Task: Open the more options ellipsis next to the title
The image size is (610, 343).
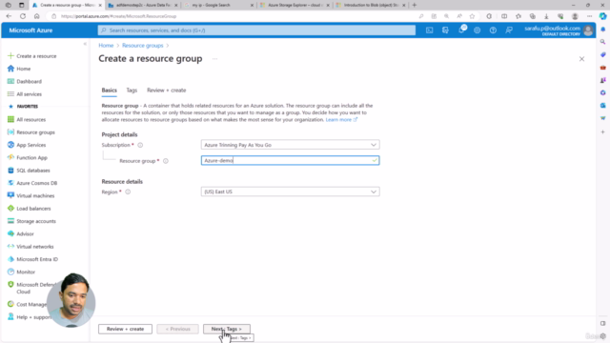Action: tap(214, 59)
